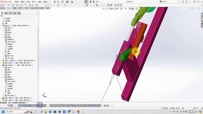Viewport: 203px width, 114px height.
Task: Open the 工具 Tools menu
Action: (x=40, y=2)
